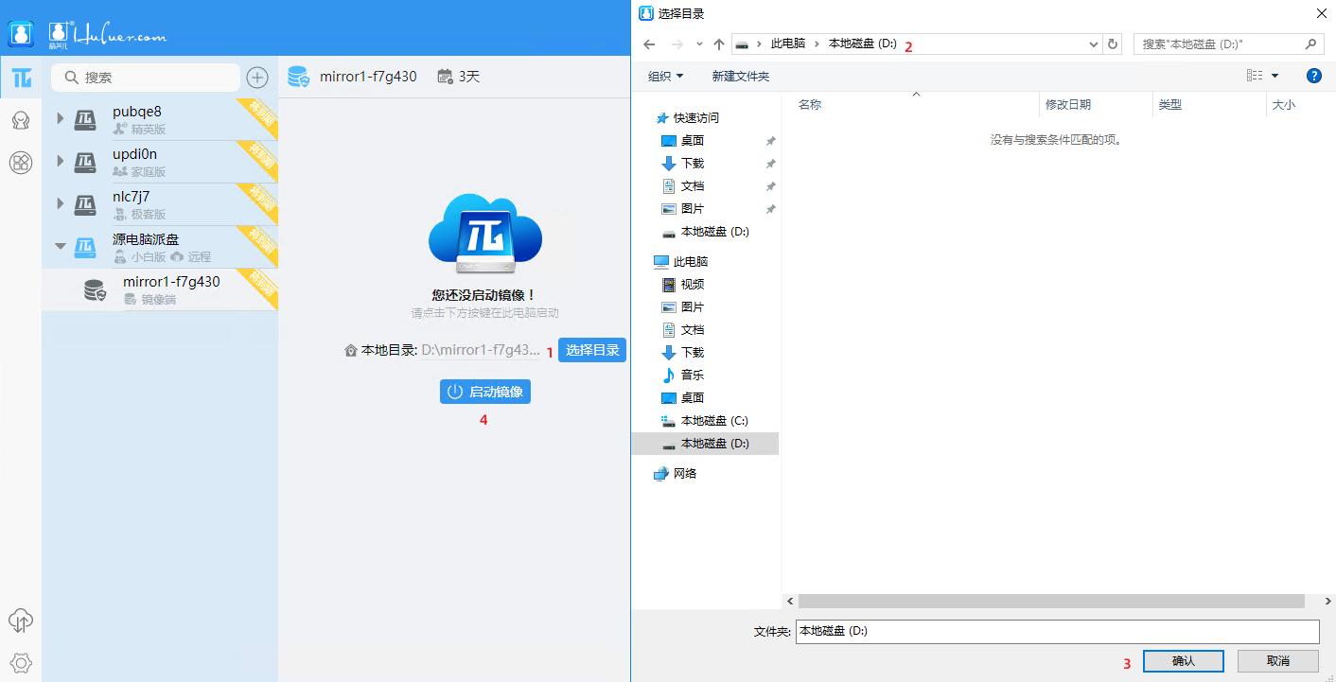Expand the pubqe8 disk entry
This screenshot has height=682, width=1336.
(x=60, y=119)
